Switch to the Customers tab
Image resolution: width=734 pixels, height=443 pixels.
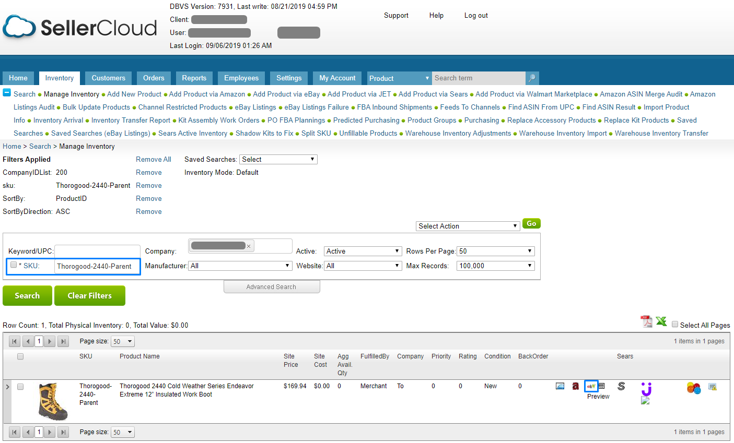[x=108, y=78]
